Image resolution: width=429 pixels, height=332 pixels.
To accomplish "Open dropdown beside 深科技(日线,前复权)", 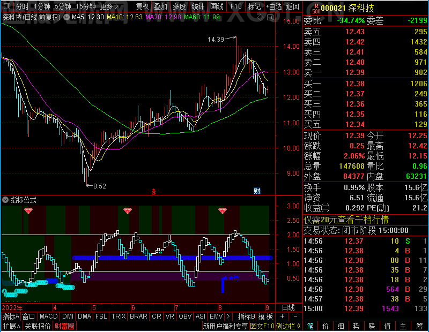I will 66,17.
